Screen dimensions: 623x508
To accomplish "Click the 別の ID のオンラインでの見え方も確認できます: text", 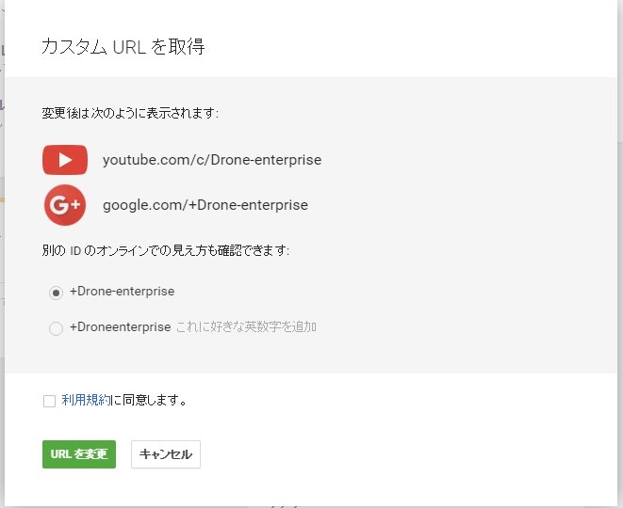I will [166, 250].
